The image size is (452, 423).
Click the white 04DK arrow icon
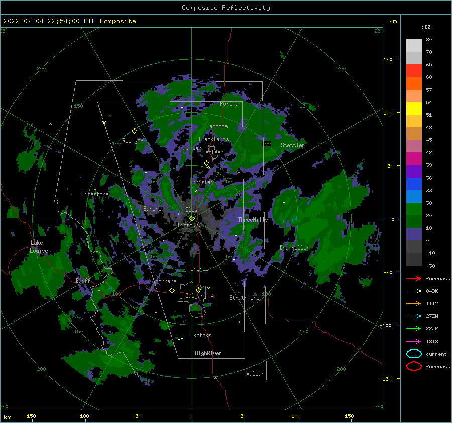[x=414, y=291]
